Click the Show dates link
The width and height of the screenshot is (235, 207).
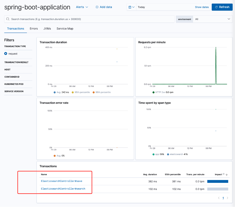click(202, 7)
